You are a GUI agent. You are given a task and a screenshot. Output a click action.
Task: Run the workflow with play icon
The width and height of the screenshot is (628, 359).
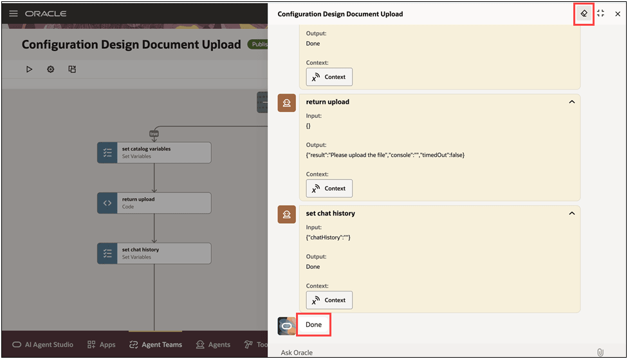[x=29, y=69]
